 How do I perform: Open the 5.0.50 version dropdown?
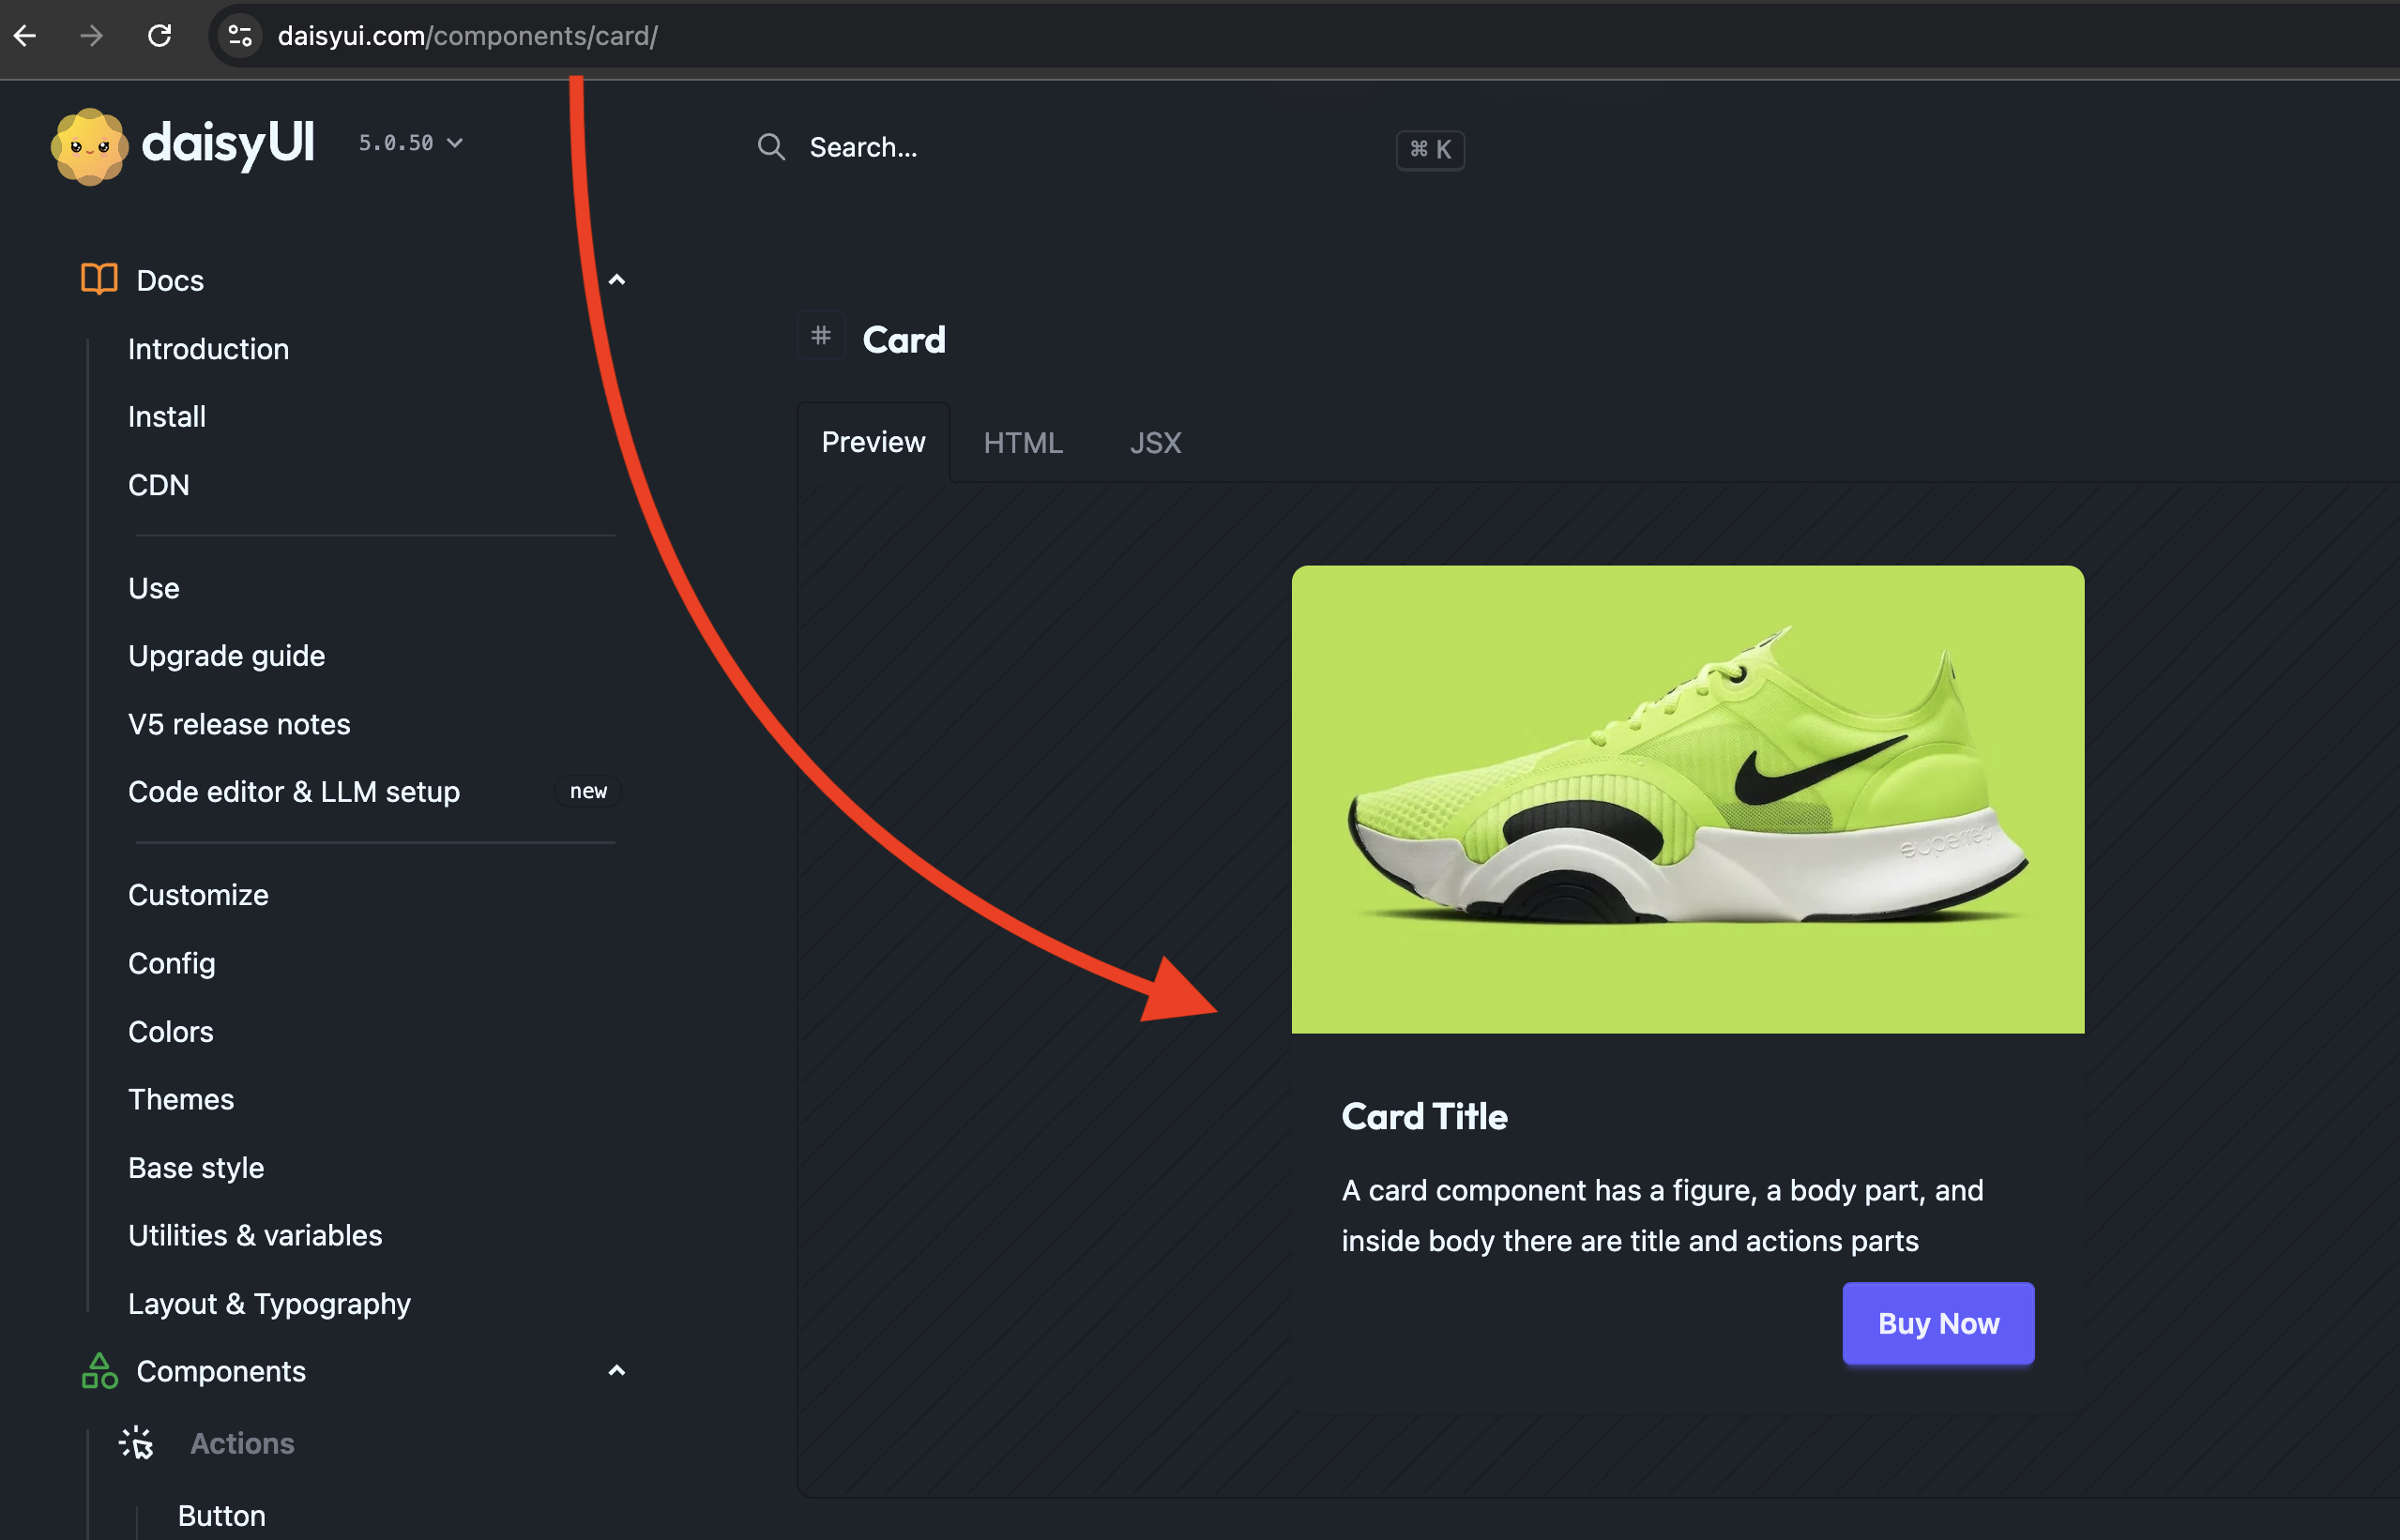pos(410,143)
